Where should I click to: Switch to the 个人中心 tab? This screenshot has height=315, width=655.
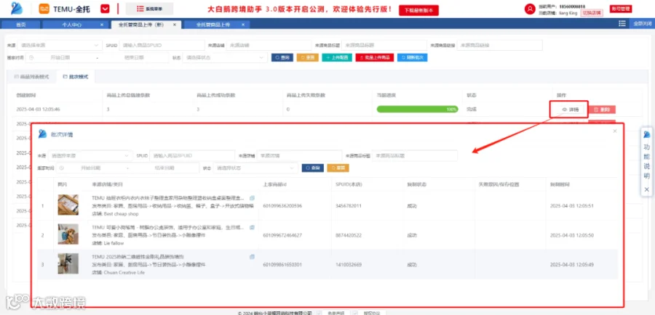click(x=71, y=25)
